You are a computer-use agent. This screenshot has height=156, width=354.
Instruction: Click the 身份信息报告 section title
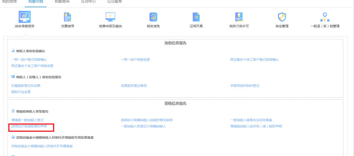click(175, 43)
